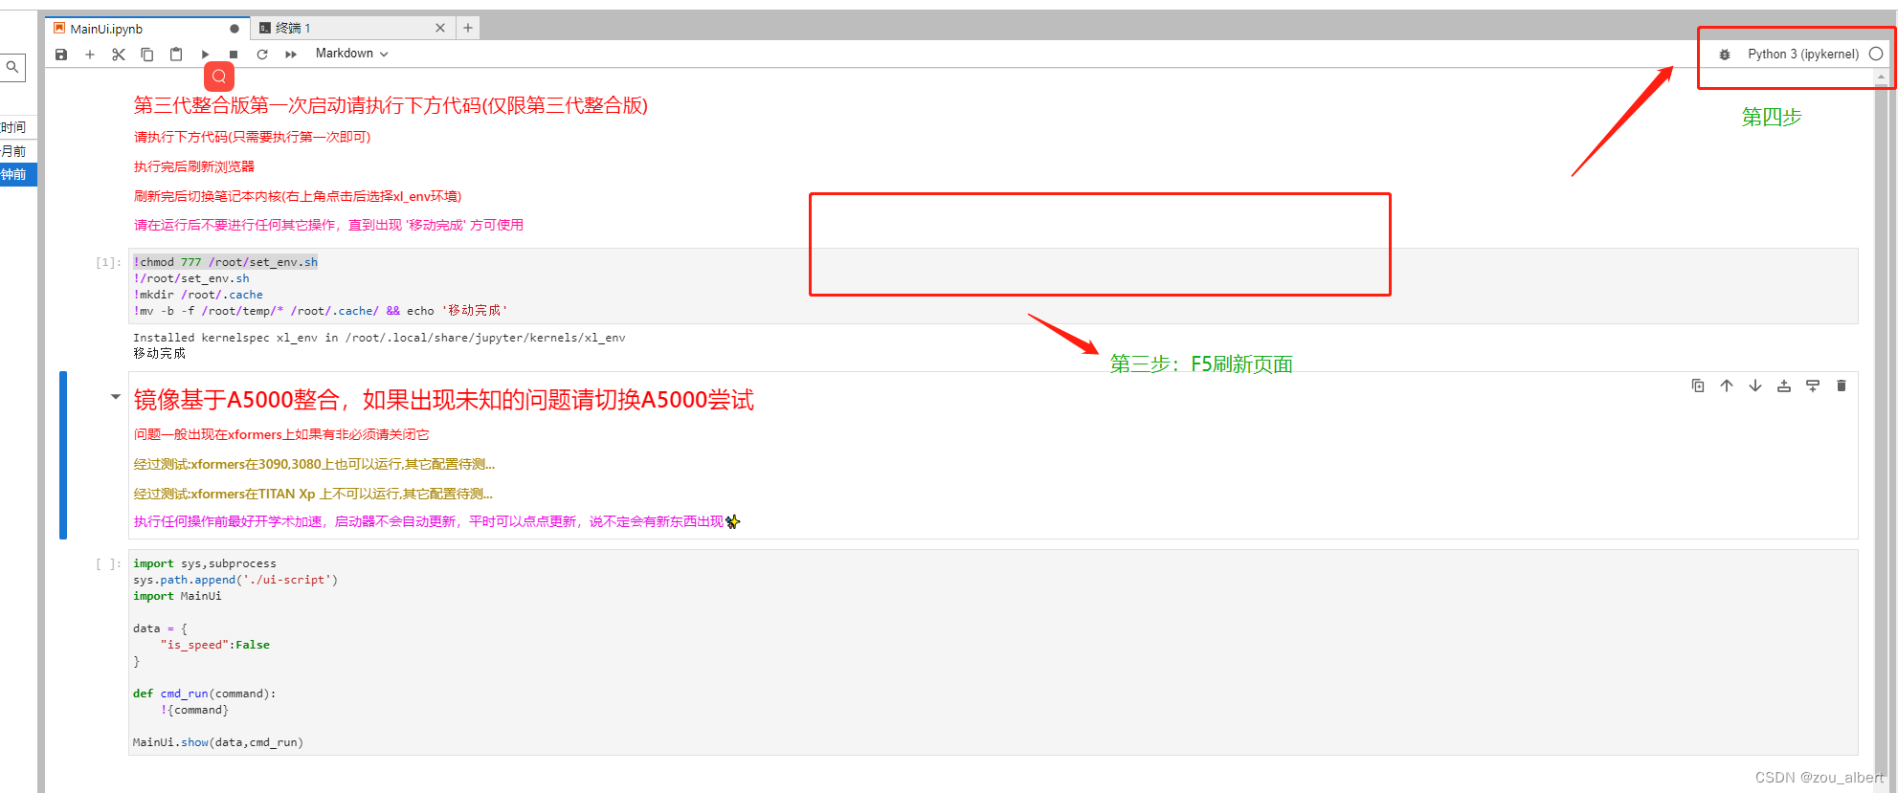1898x793 pixels.
Task: Click the import MainUi code line
Action: [x=177, y=596]
